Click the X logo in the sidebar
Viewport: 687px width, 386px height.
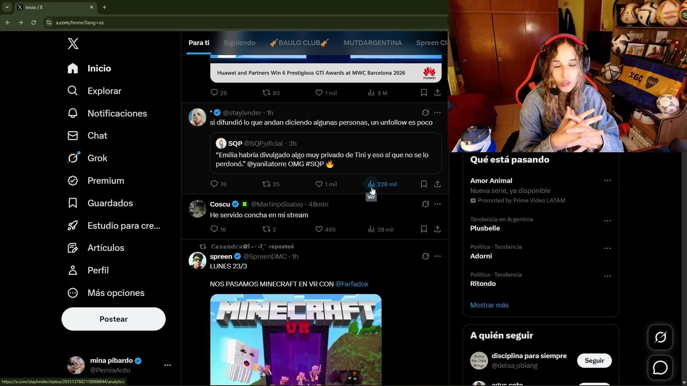point(73,44)
